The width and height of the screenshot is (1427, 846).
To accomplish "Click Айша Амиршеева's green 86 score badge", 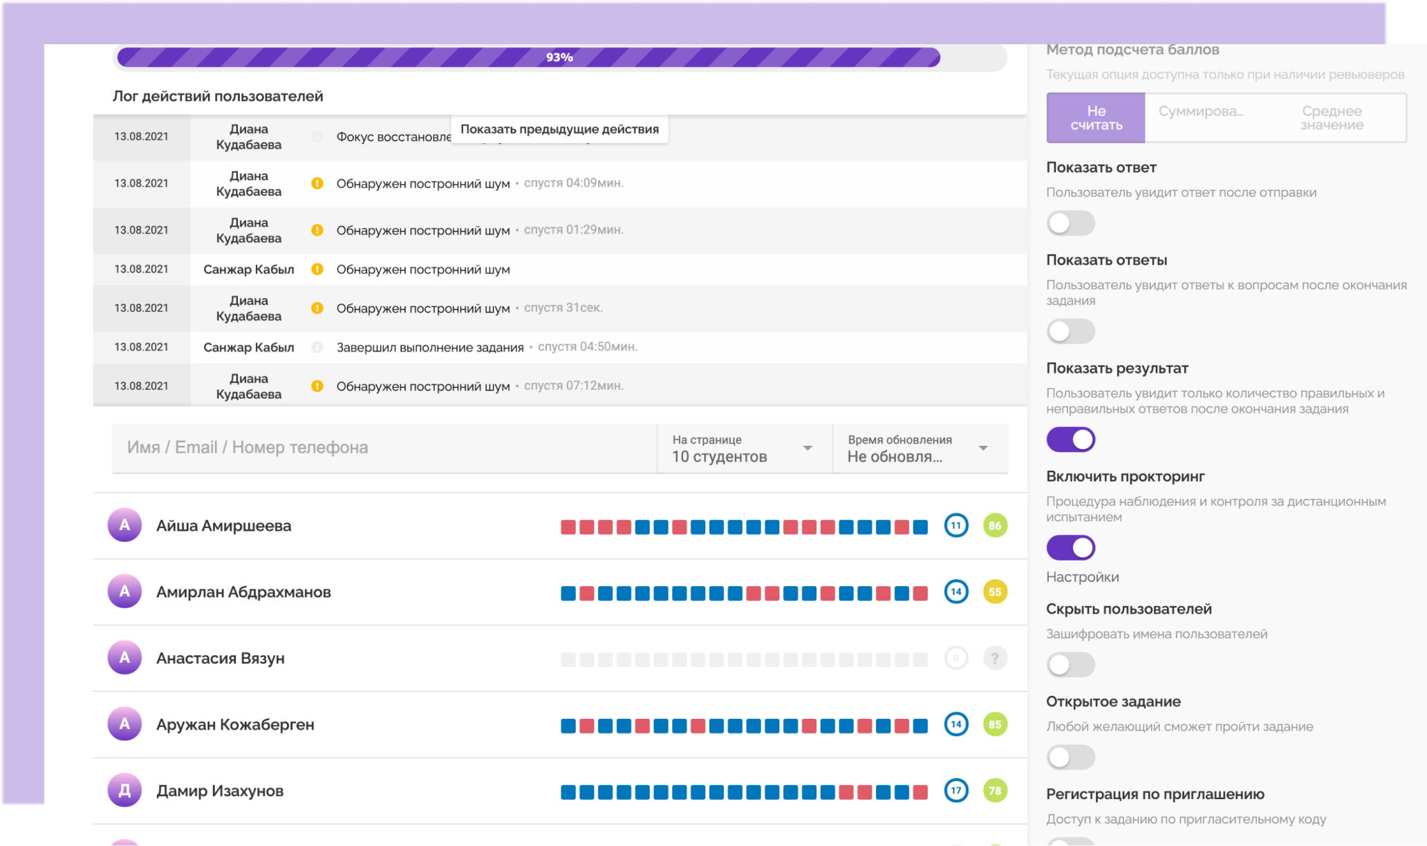I will point(995,525).
